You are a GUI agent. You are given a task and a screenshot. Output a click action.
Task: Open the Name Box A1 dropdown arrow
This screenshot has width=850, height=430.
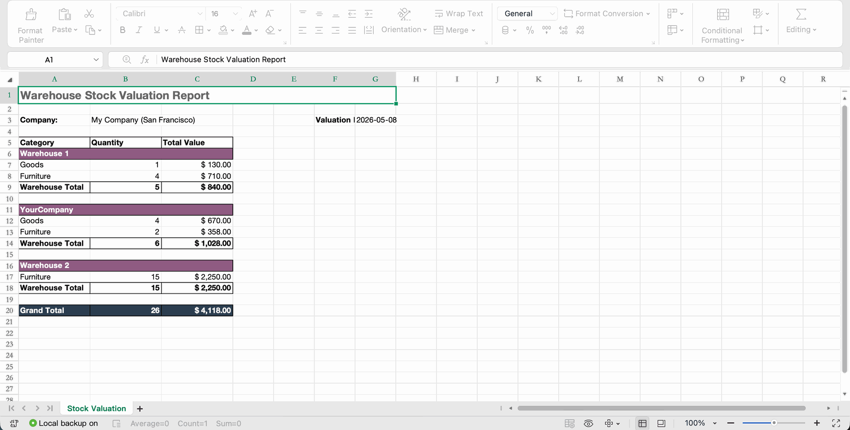click(96, 60)
